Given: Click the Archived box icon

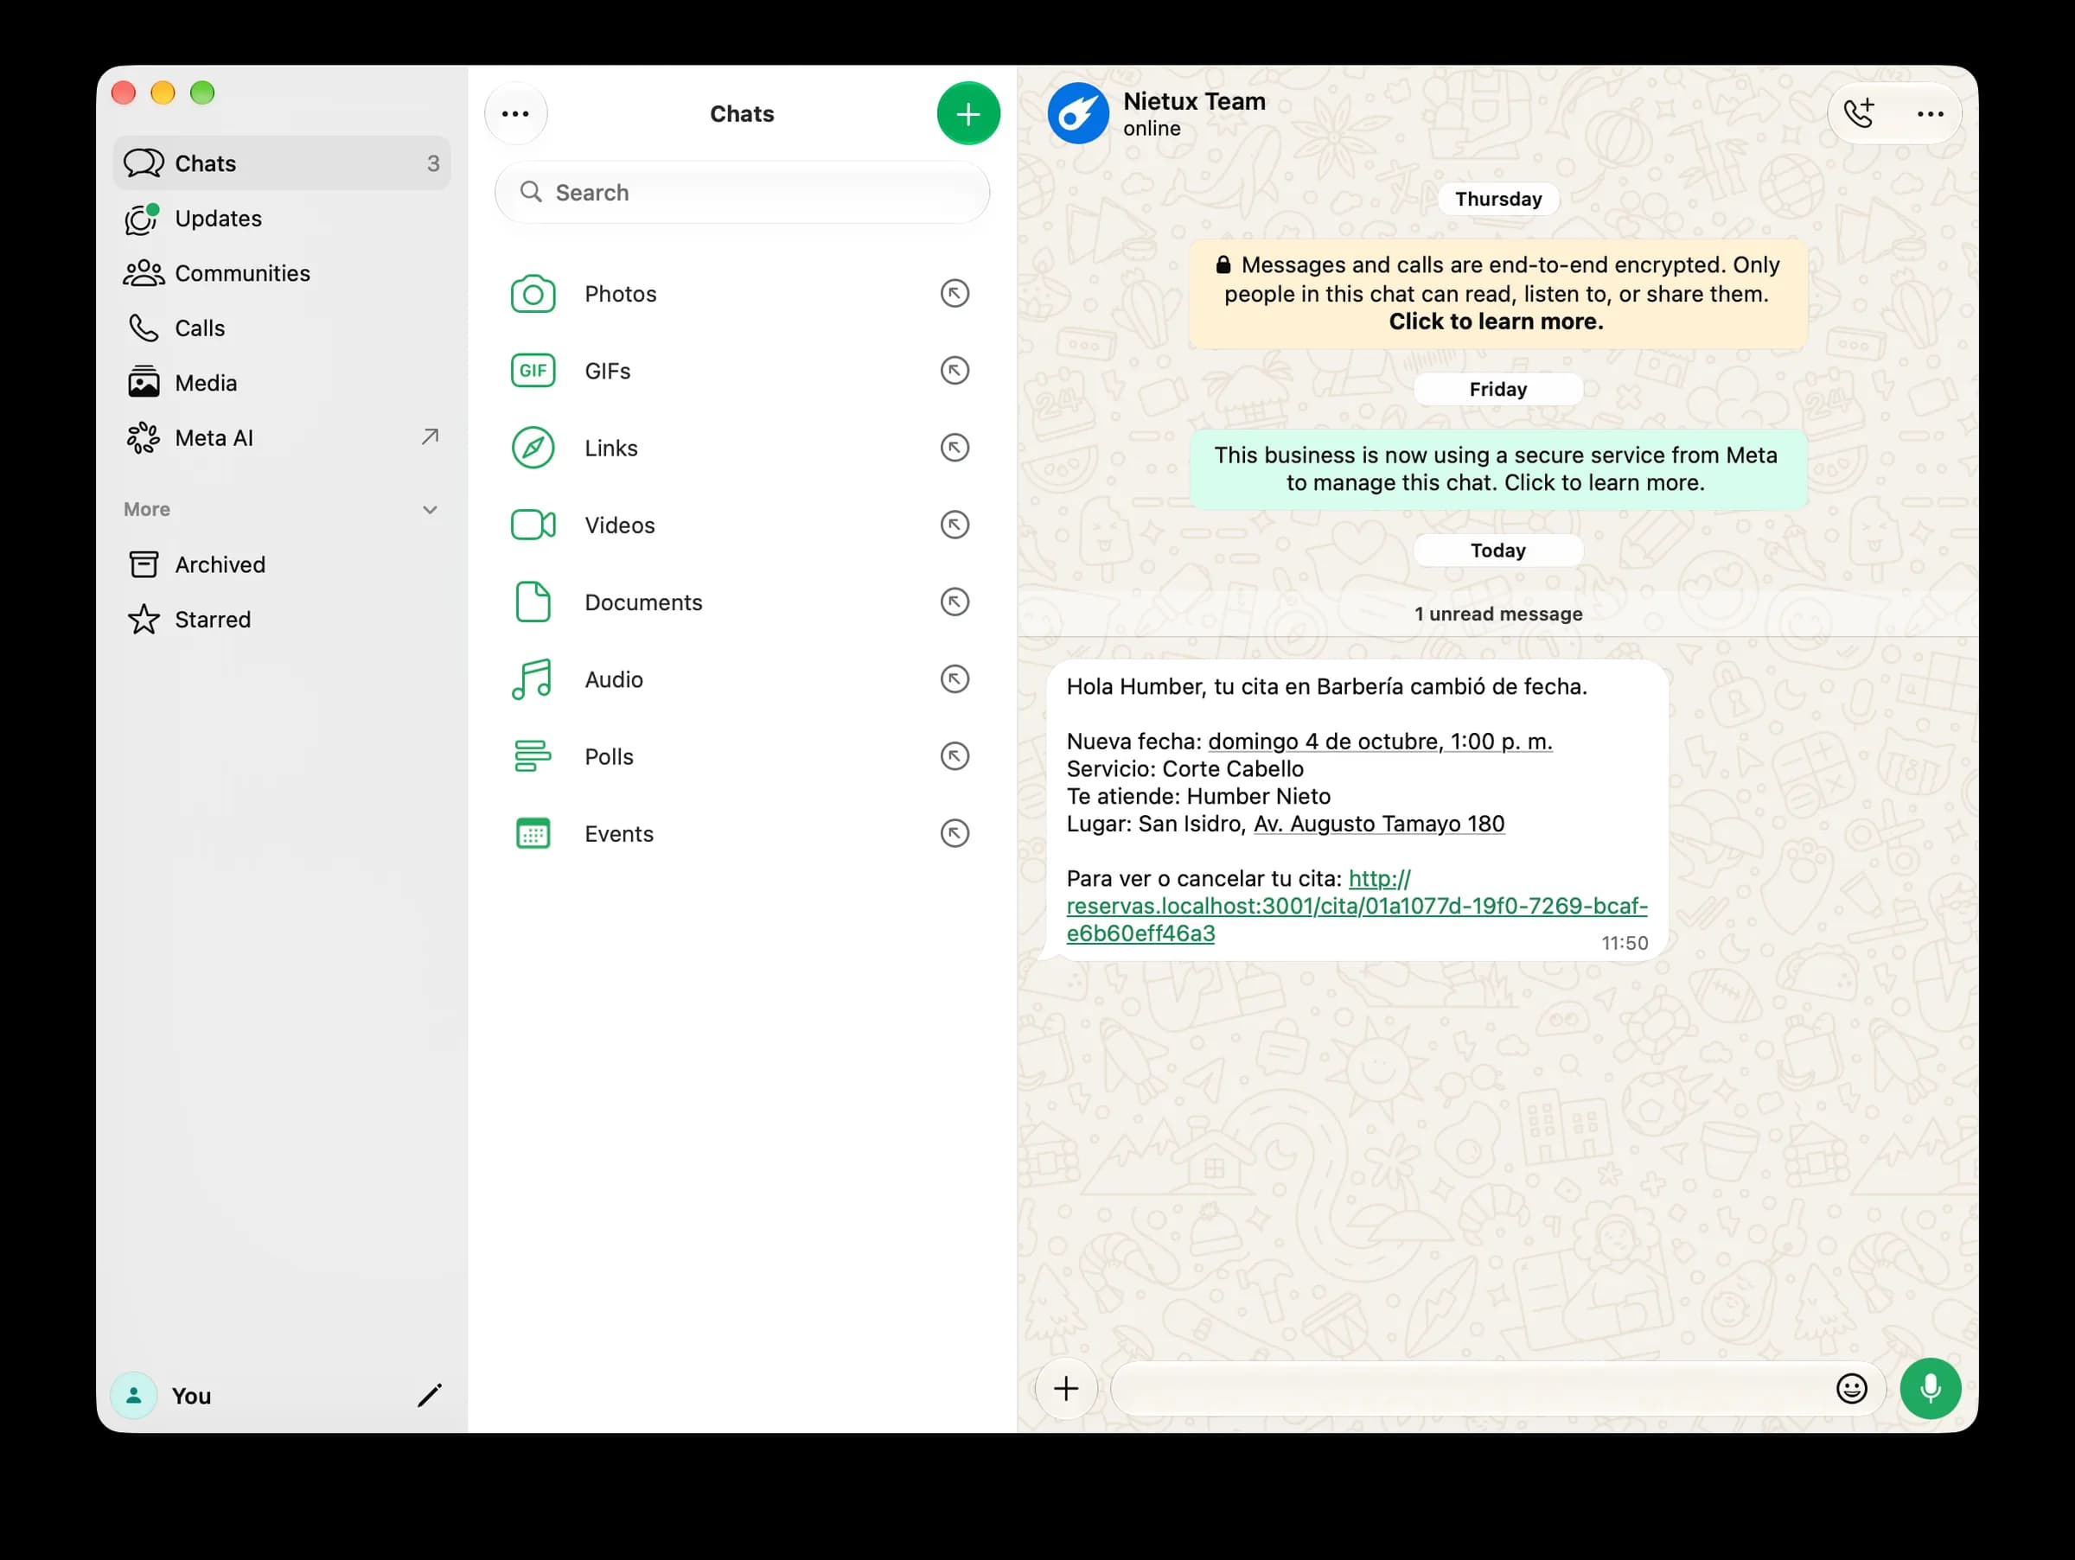Looking at the screenshot, I should (144, 564).
